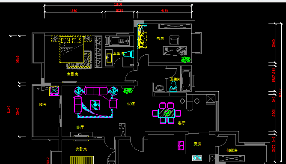Select the dining table with plant centerpiece

point(167,113)
